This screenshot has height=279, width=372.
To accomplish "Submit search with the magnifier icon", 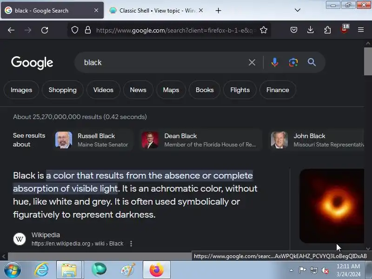I will (x=312, y=62).
